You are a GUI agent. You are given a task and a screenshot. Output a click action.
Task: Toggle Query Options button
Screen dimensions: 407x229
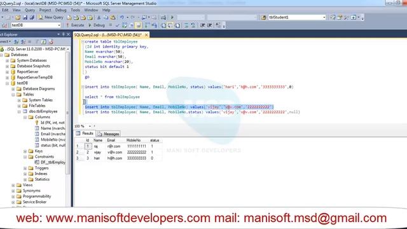(x=132, y=25)
